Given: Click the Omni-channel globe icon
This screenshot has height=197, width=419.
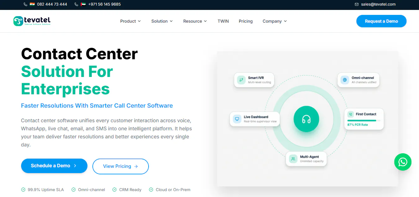Looking at the screenshot, I should coord(345,80).
